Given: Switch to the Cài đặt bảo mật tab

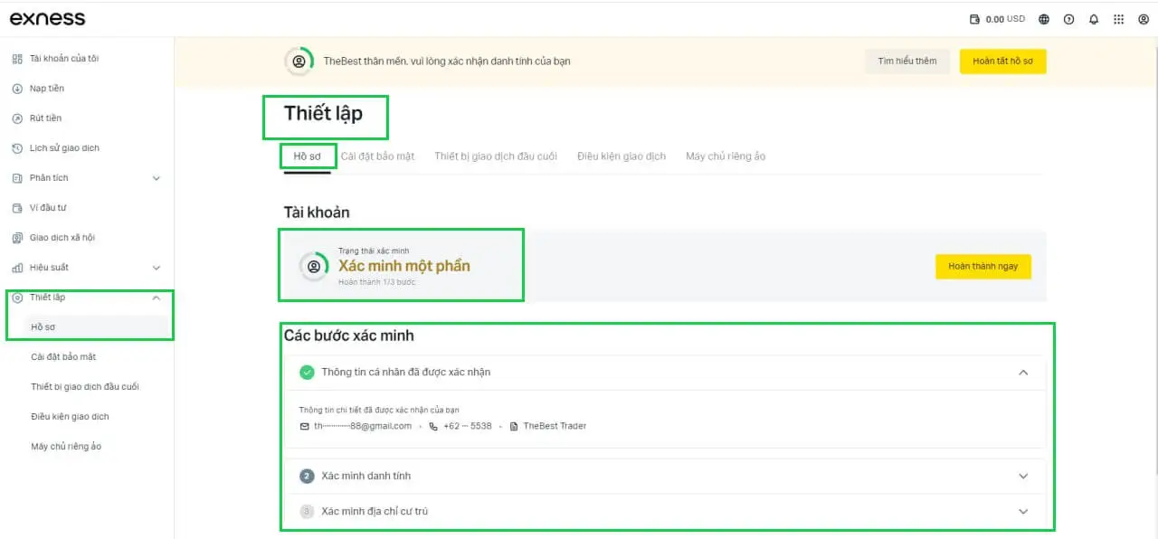Looking at the screenshot, I should click(x=377, y=156).
